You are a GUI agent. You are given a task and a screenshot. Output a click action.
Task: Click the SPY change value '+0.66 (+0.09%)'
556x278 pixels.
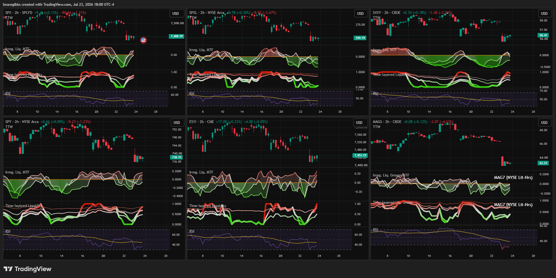(x=53, y=122)
